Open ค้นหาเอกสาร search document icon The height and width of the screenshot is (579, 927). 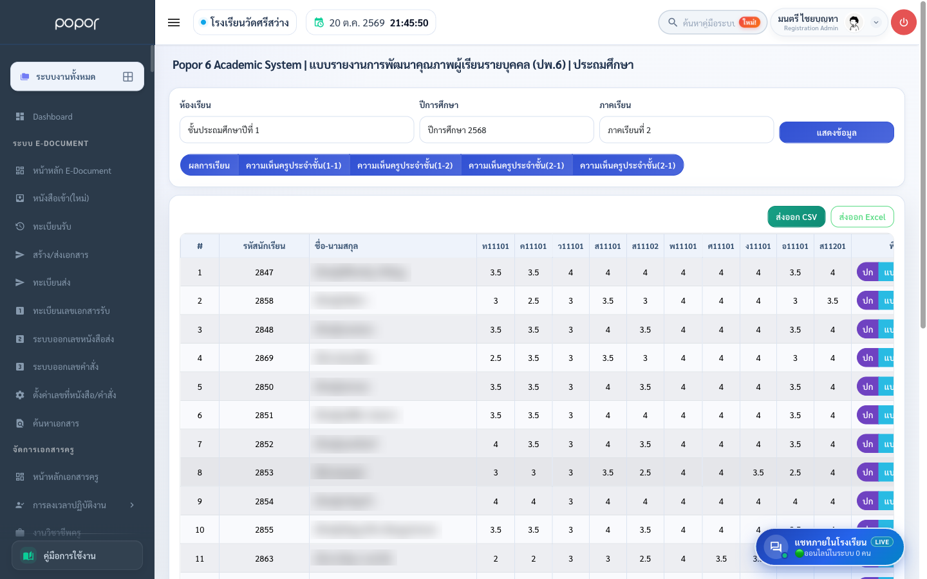click(20, 423)
